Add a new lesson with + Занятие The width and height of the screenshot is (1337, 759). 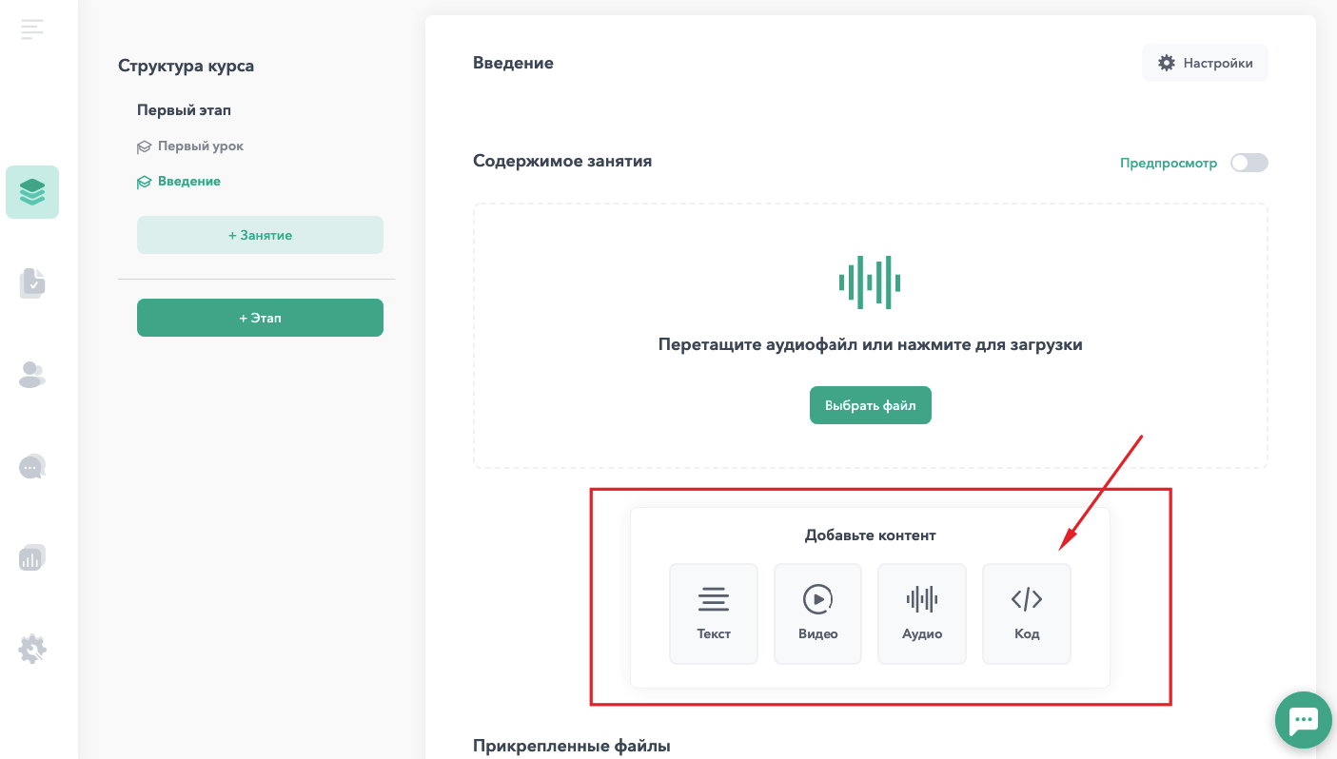pos(260,235)
